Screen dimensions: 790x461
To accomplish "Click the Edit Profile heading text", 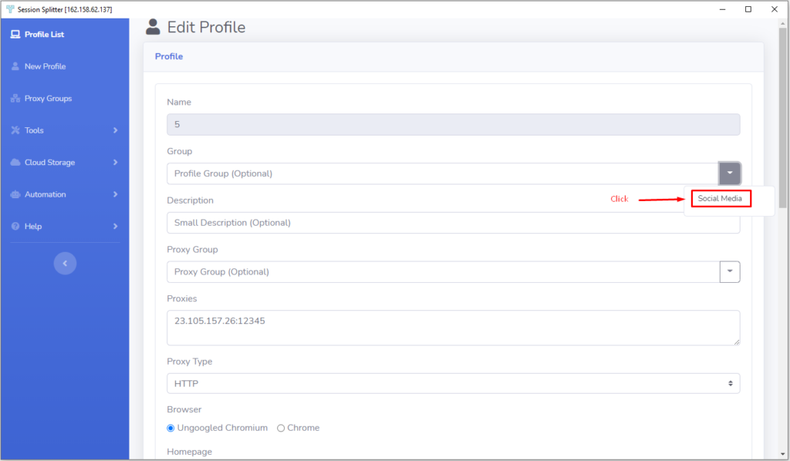I will coord(207,27).
